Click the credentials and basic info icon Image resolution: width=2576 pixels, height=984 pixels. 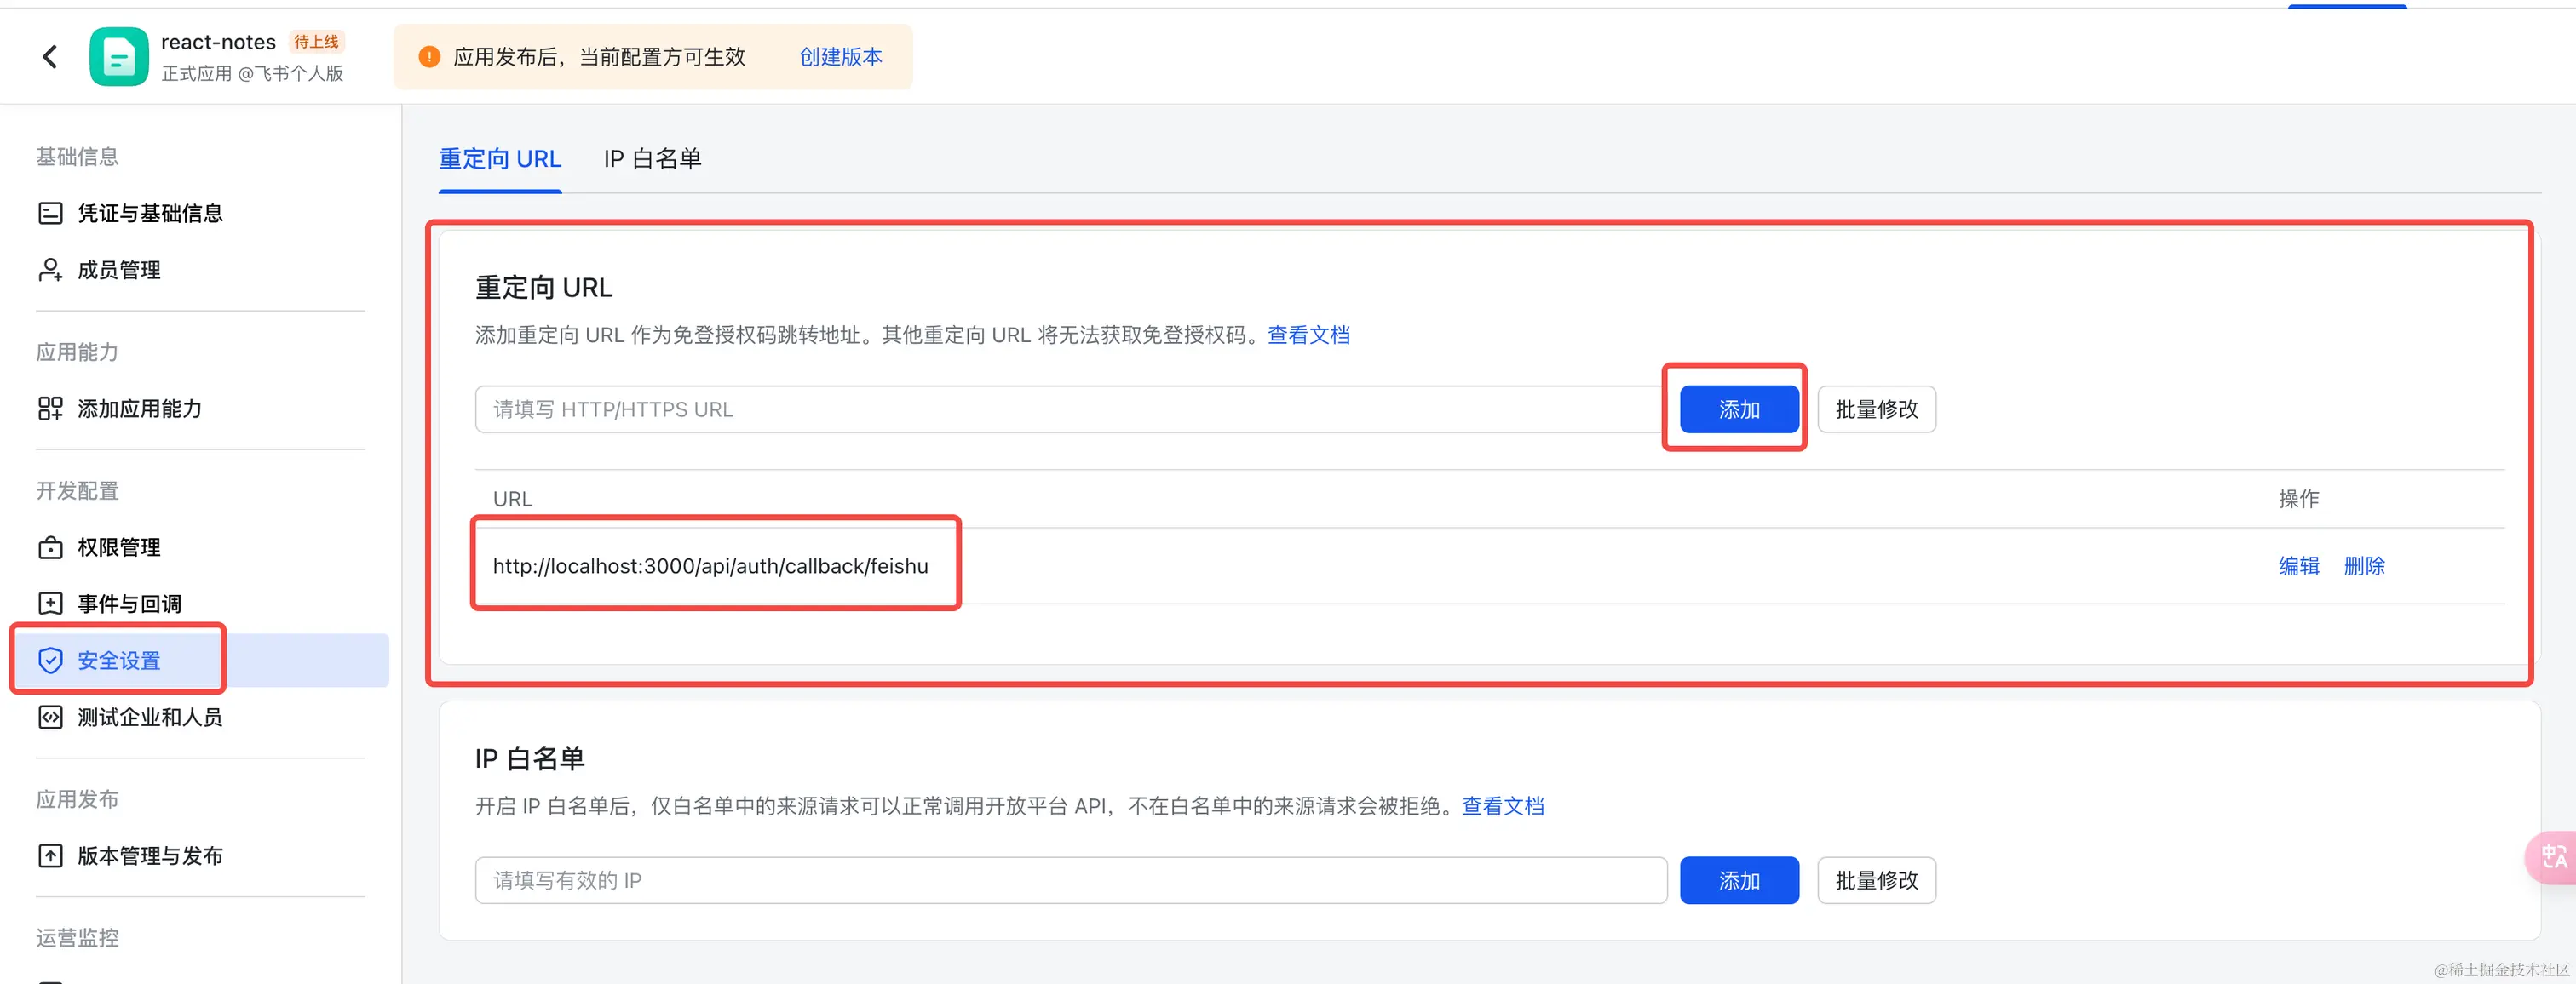(50, 213)
